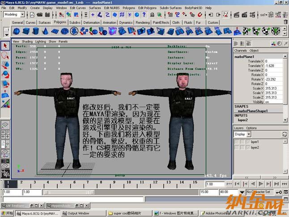Create a polygon plane from shelf
The image size is (289, 217).
55,31
